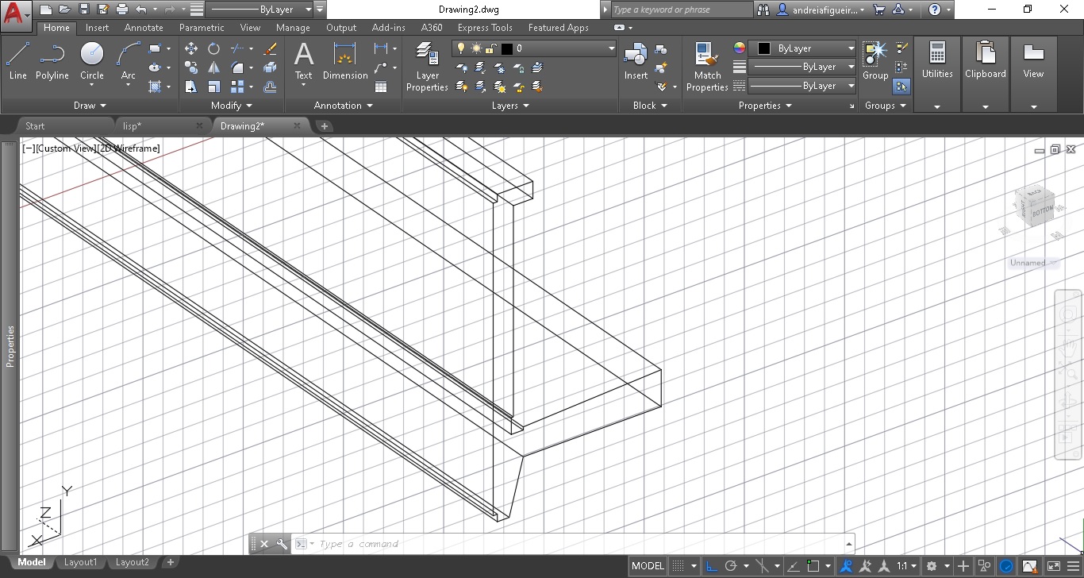Open the annotation scale 1:1 dropdown
The height and width of the screenshot is (578, 1084).
pos(907,566)
